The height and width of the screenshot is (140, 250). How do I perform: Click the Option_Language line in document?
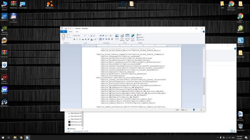(x=121, y=56)
